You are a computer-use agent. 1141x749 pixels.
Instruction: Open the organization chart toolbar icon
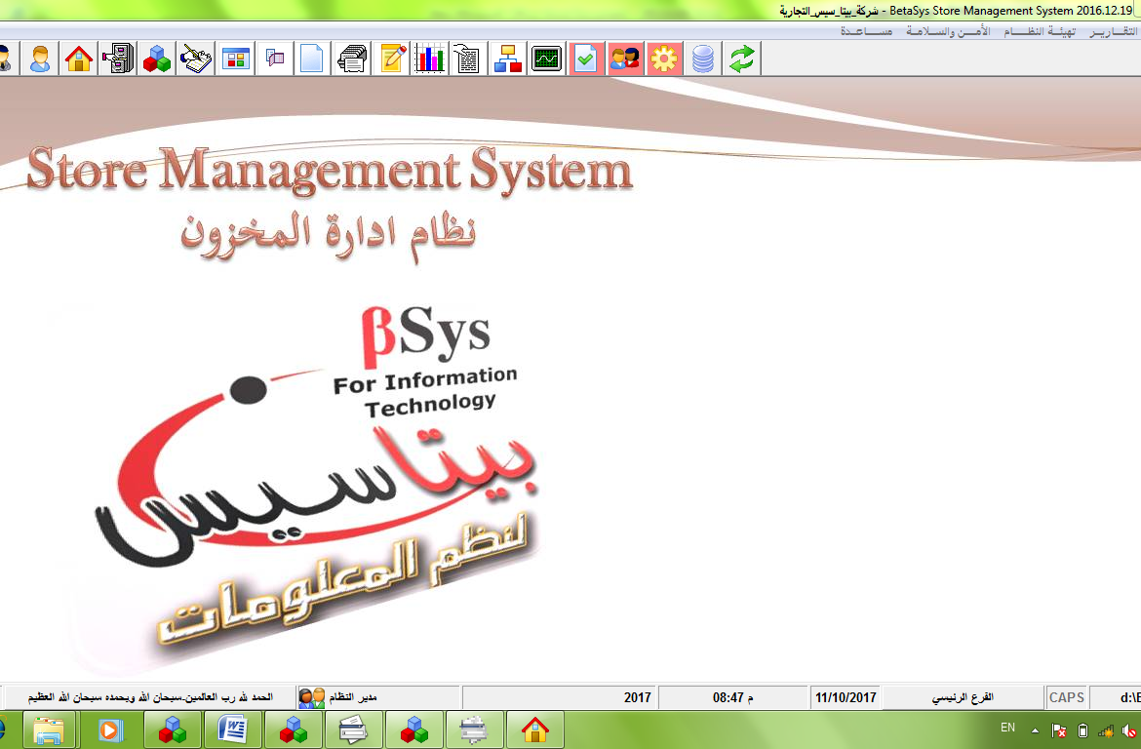coord(508,59)
